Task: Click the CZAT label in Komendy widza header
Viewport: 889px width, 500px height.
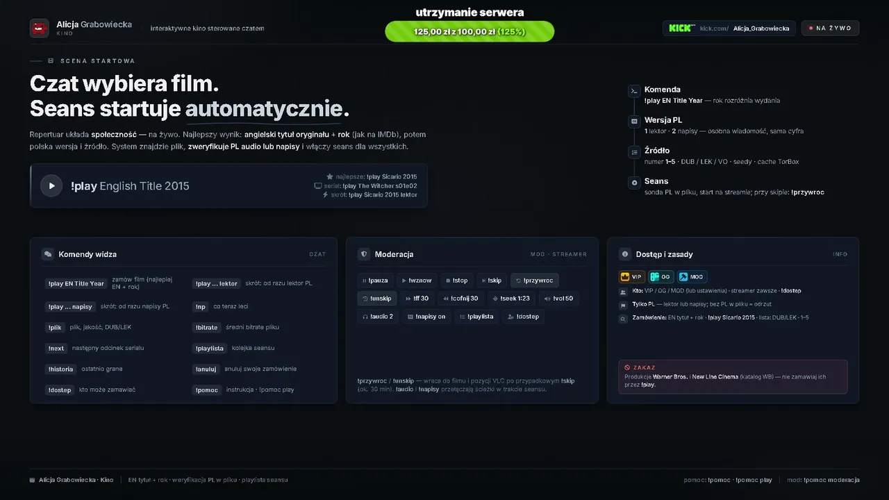Action: pyautogui.click(x=317, y=254)
